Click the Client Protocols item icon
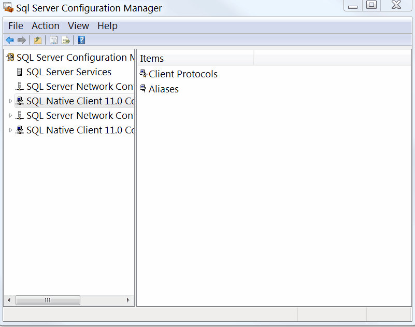Viewport: 415px width, 327px height. [144, 74]
